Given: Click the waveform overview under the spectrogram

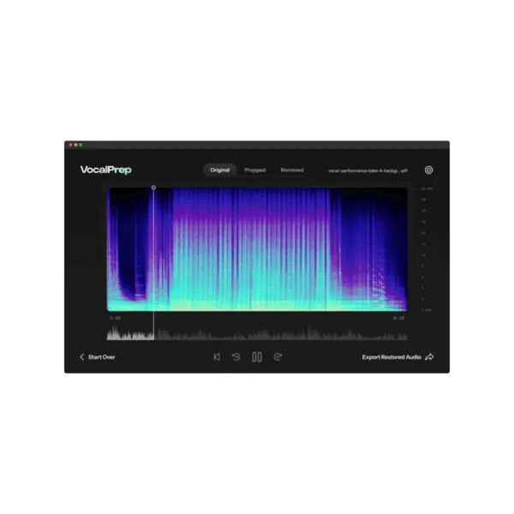Looking at the screenshot, I should pos(257,332).
